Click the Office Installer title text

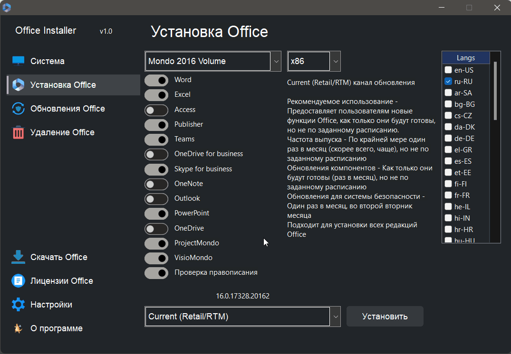46,30
